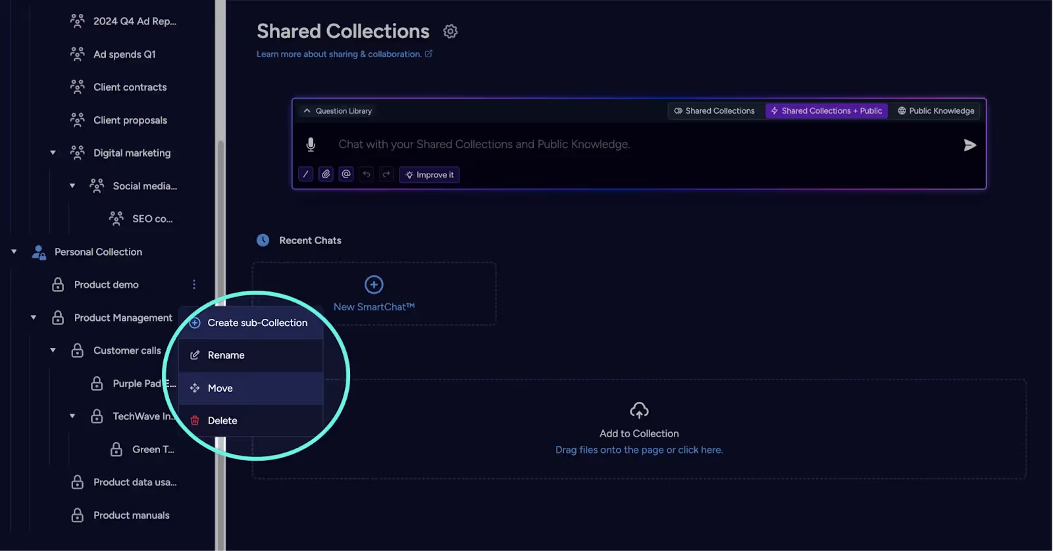Image resolution: width=1053 pixels, height=551 pixels.
Task: Select the Green T... sub-collection
Action: coord(153,449)
